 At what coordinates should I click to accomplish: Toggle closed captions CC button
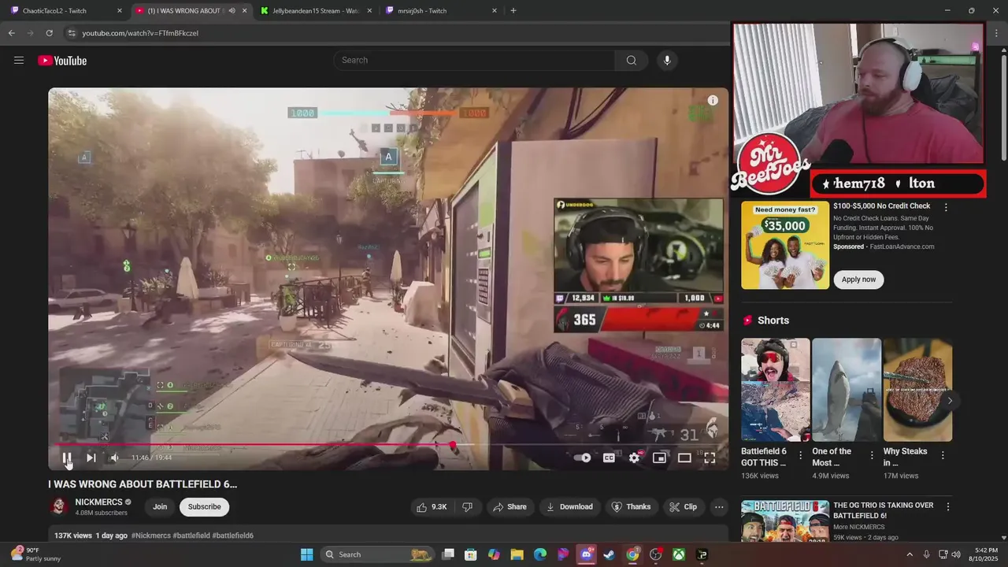pos(609,458)
